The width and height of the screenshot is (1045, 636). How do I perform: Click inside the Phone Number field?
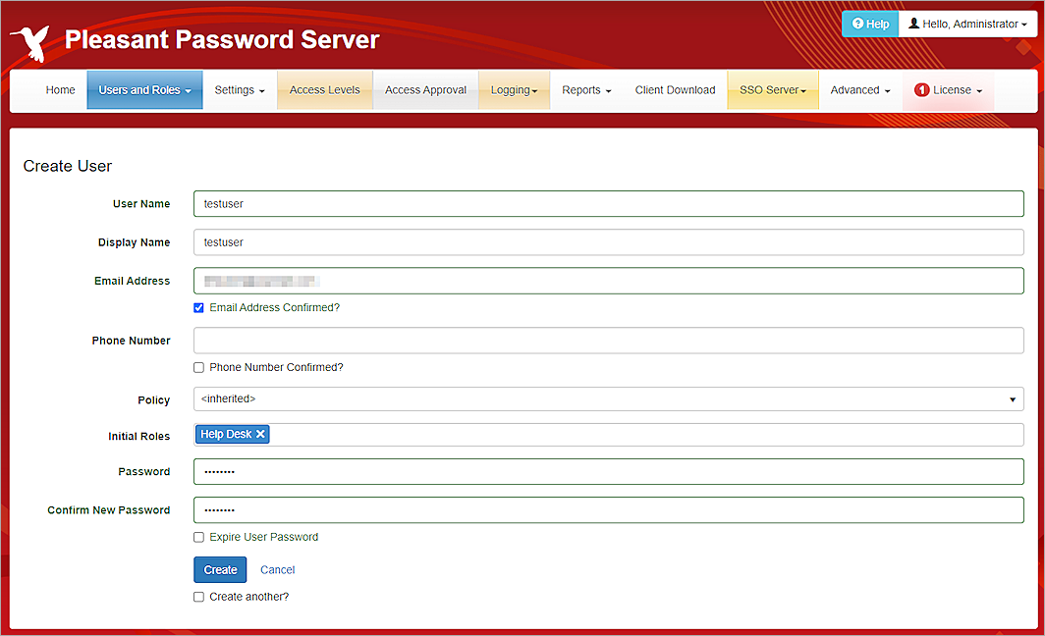609,340
